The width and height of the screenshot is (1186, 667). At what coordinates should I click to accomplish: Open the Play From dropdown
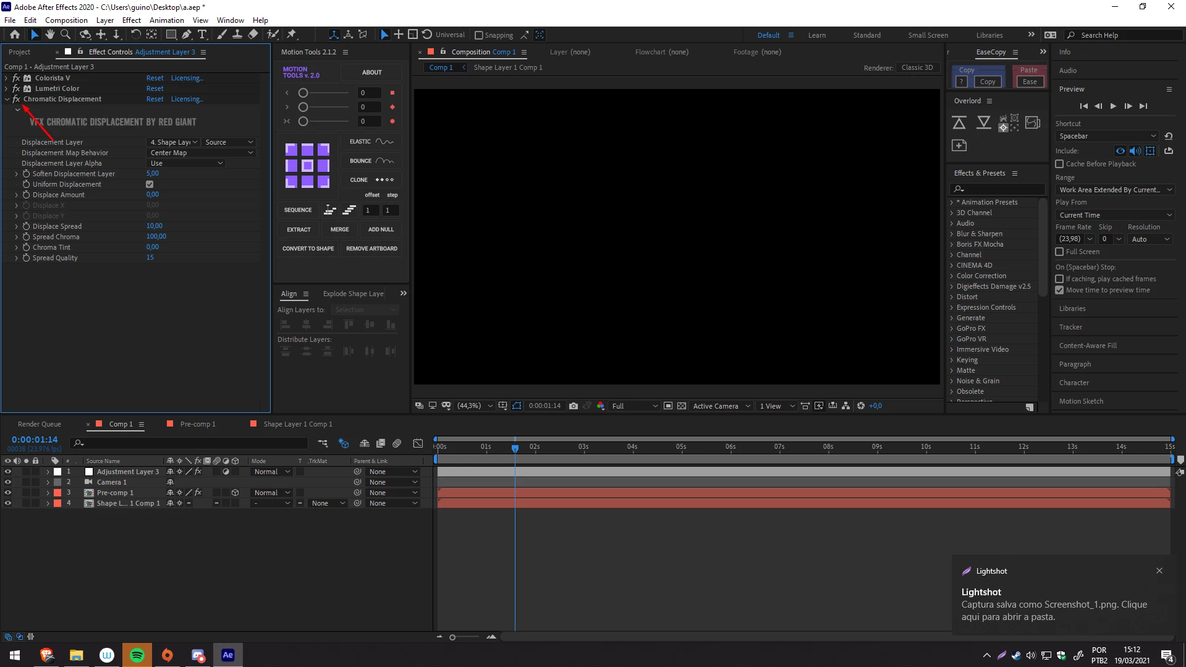[1115, 215]
